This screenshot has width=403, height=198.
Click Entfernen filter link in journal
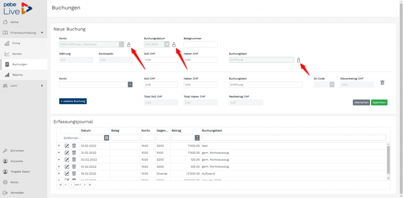(x=71, y=138)
